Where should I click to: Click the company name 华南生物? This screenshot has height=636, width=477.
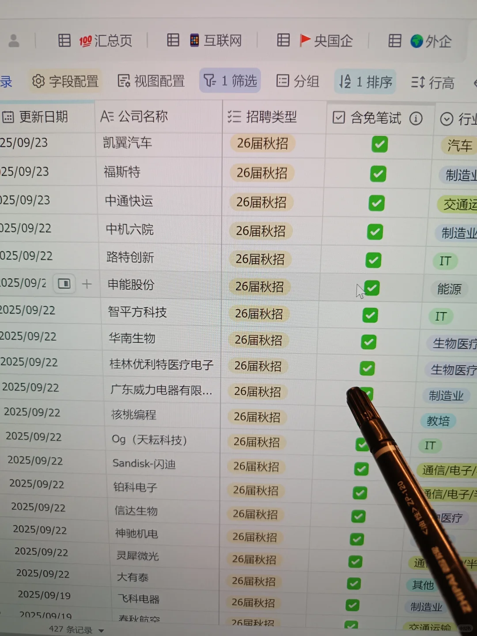pyautogui.click(x=132, y=338)
